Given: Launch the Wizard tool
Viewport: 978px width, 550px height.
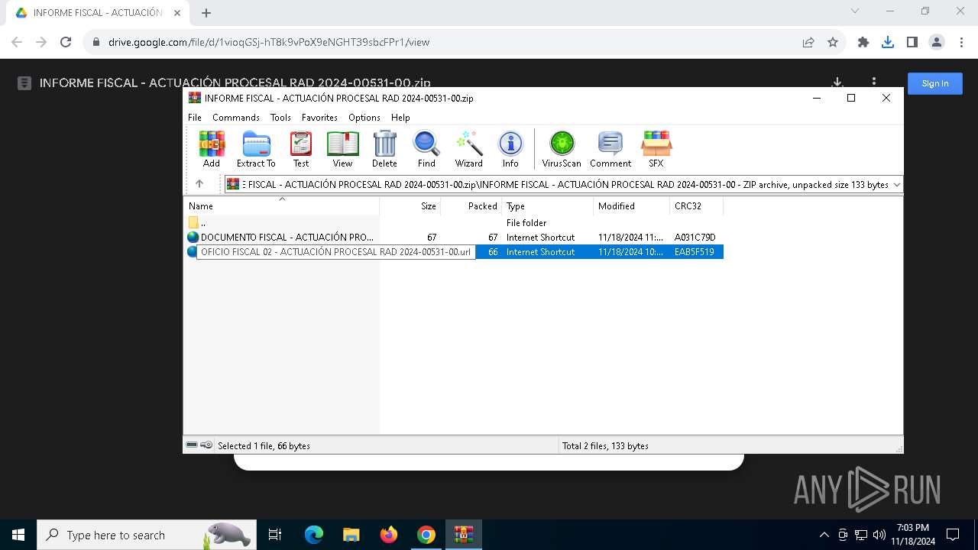Looking at the screenshot, I should click(x=469, y=149).
